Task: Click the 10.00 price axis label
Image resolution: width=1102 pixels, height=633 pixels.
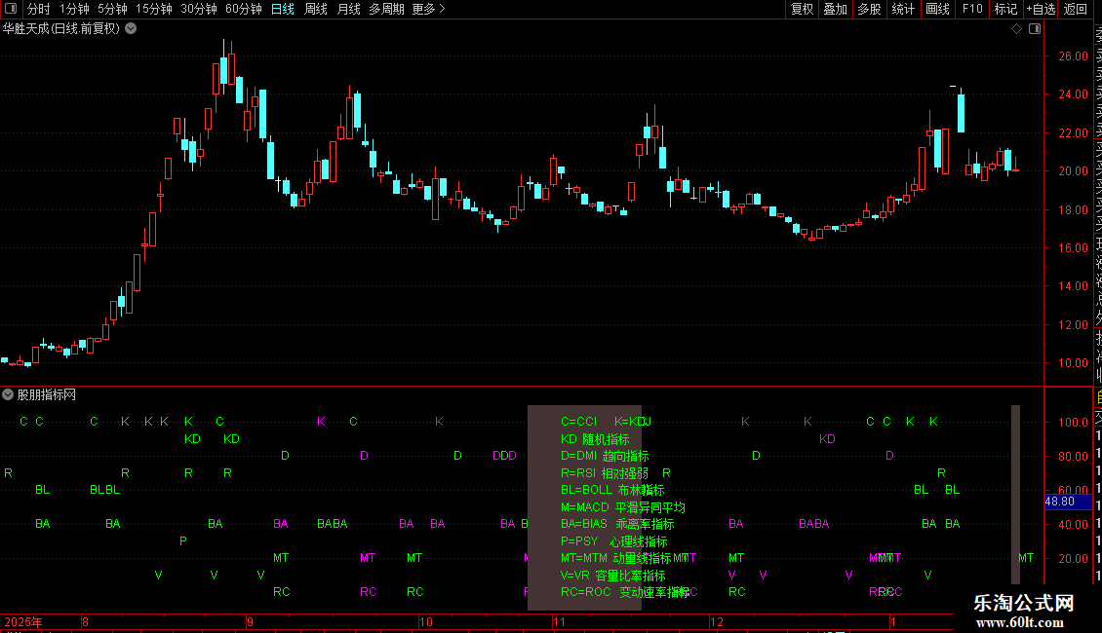Action: (x=1073, y=363)
